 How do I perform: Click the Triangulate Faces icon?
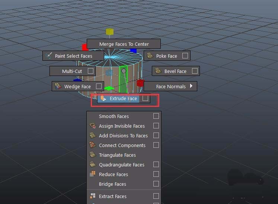[x=93, y=155]
